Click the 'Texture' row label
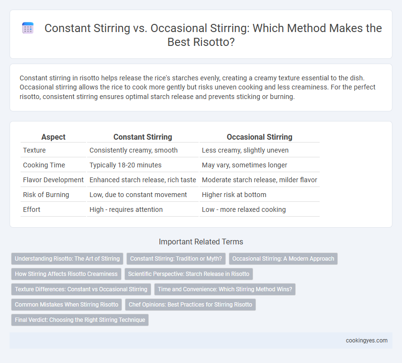This screenshot has height=363, width=402. (34, 150)
